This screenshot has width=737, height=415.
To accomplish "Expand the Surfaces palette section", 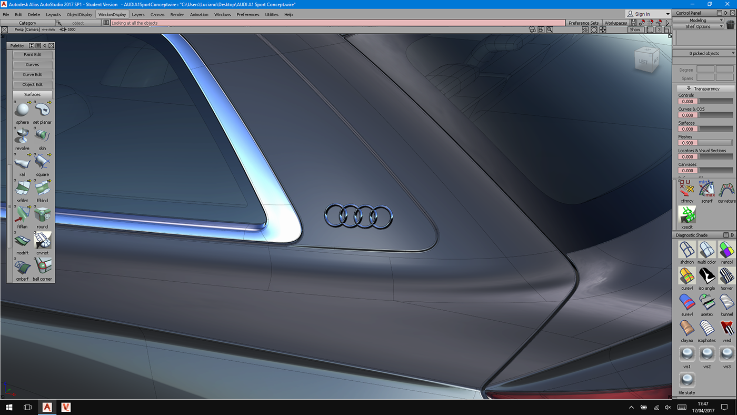I will [32, 94].
